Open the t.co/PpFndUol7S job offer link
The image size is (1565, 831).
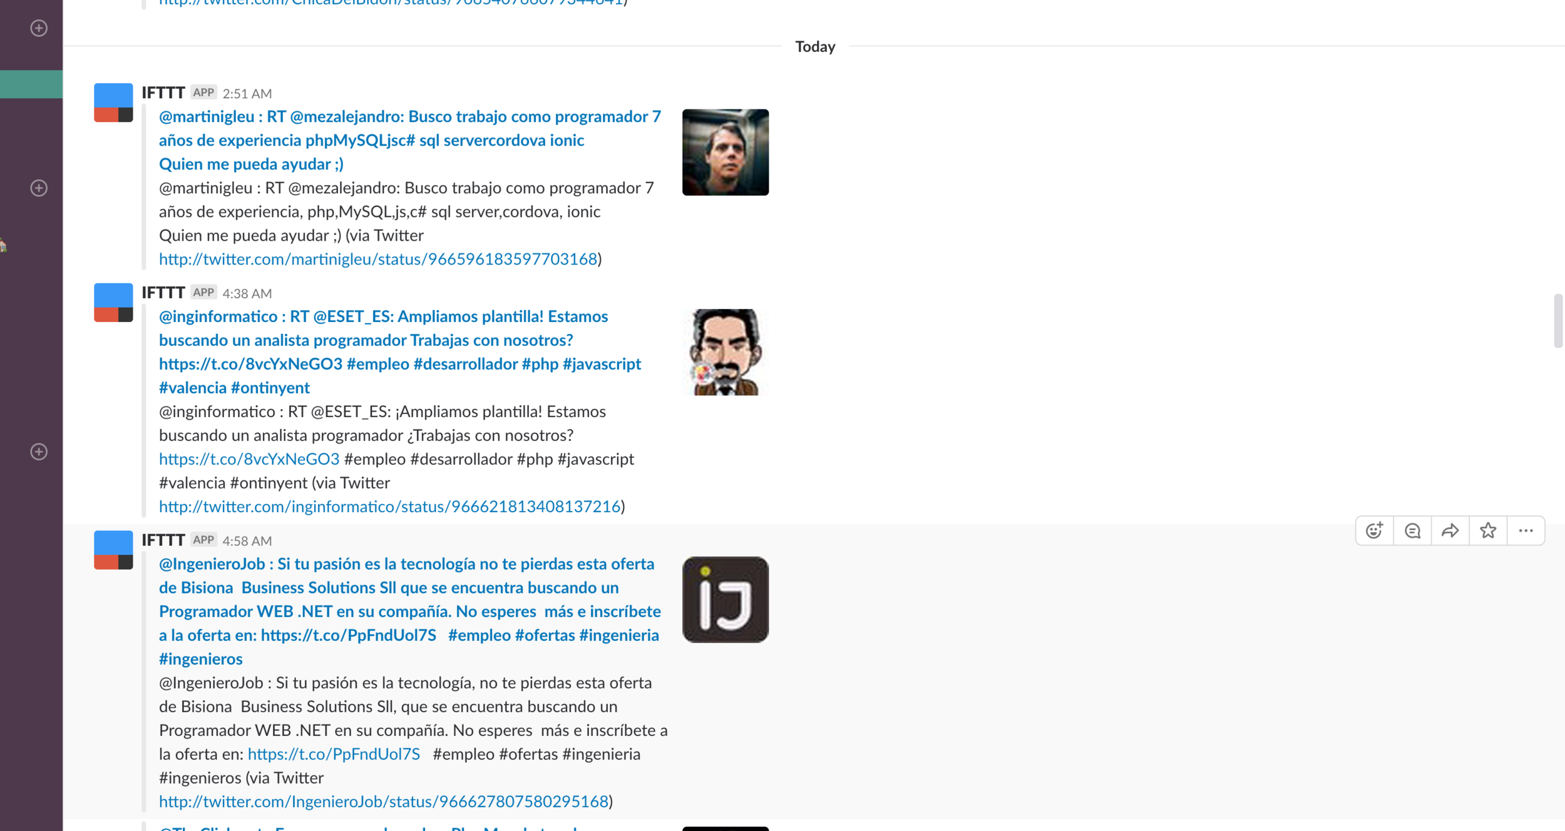[x=334, y=754]
